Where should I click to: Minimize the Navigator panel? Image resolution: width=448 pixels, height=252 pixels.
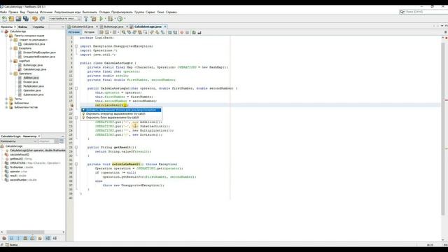point(62,136)
